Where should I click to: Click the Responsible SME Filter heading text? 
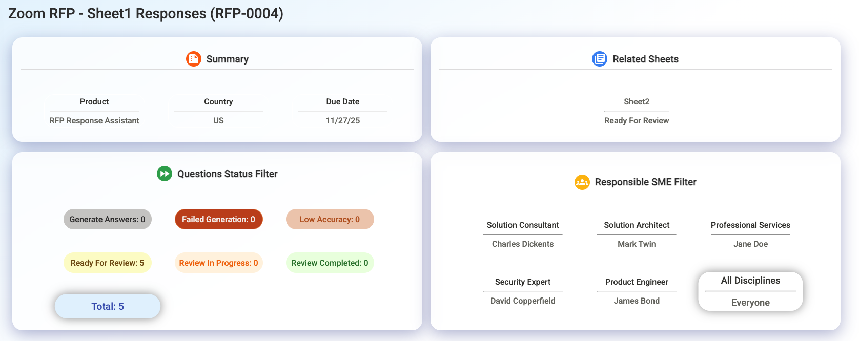[x=646, y=182]
